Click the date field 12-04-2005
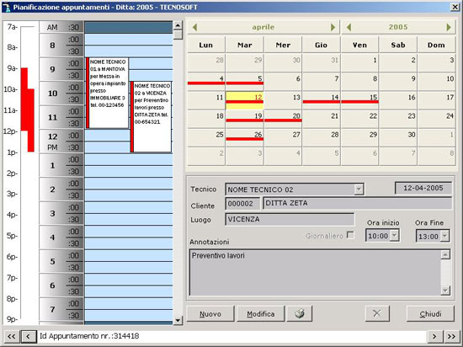The image size is (463, 347). pos(423,188)
